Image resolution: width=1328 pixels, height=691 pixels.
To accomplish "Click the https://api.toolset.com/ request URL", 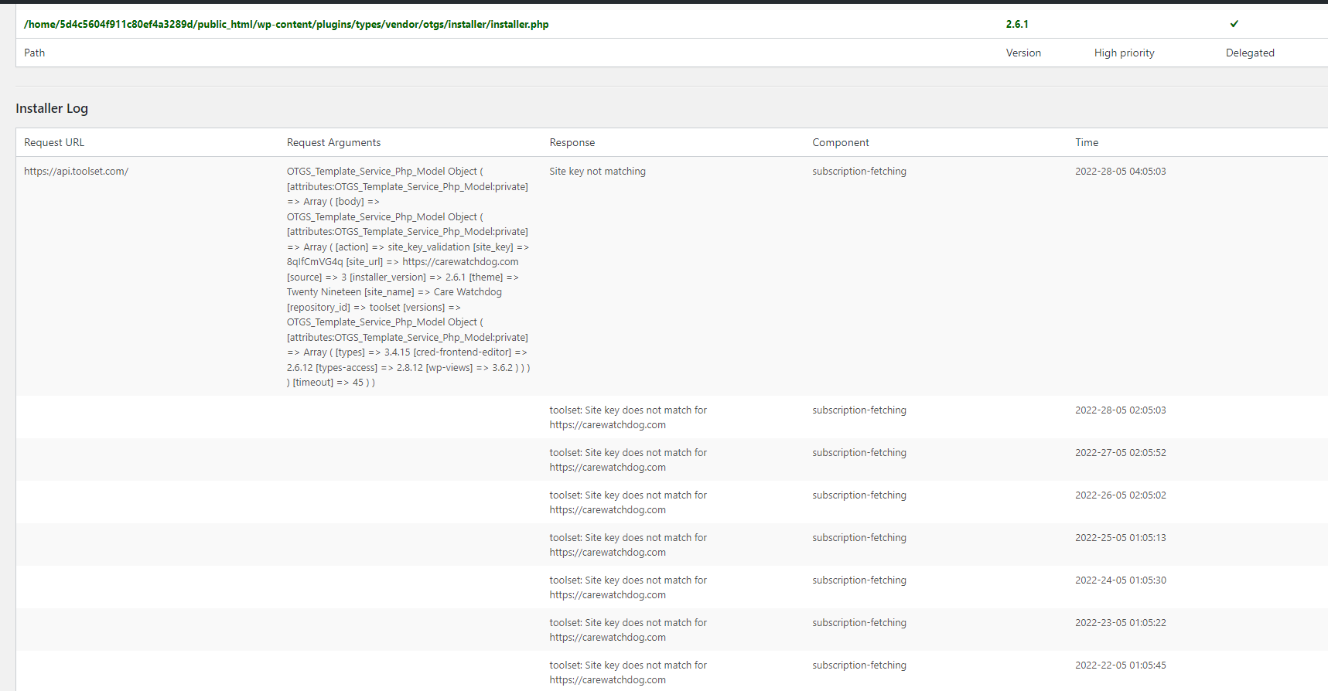I will coord(76,172).
